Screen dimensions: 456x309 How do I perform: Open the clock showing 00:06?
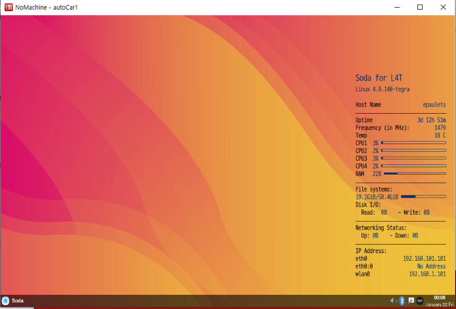(439, 297)
